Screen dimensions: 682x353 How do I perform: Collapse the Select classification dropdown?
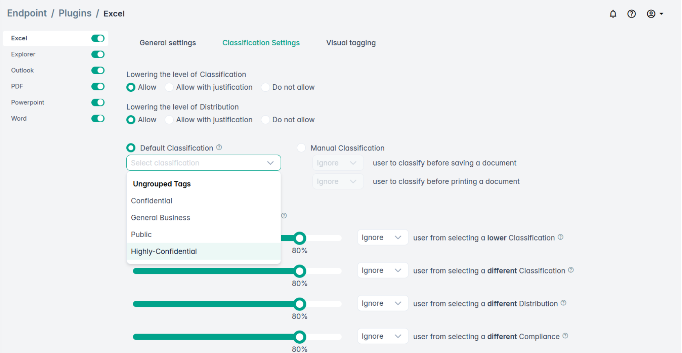pos(203,163)
